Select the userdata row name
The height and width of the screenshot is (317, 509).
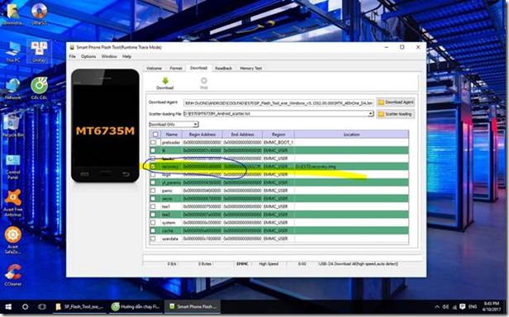(x=170, y=239)
